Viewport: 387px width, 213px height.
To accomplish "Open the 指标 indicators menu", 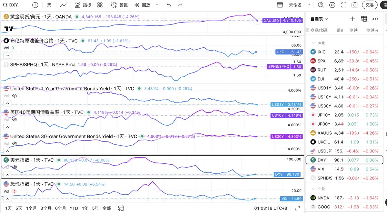I will click(x=83, y=5).
